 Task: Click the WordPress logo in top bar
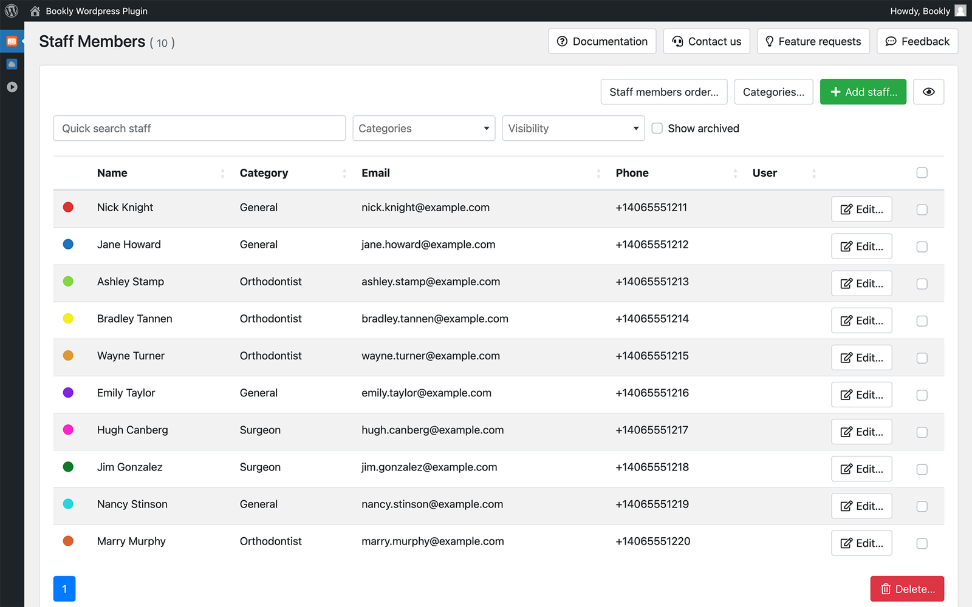pos(11,10)
